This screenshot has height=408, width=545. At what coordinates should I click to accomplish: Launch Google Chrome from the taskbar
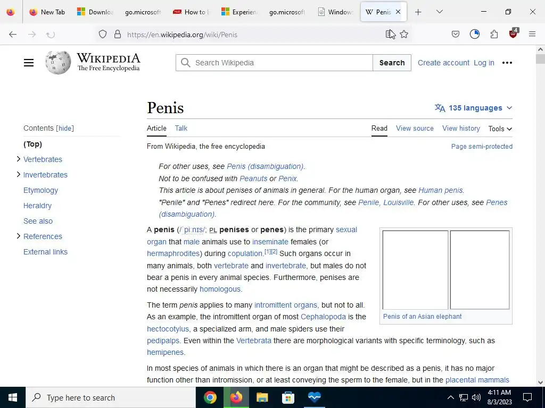click(x=210, y=397)
